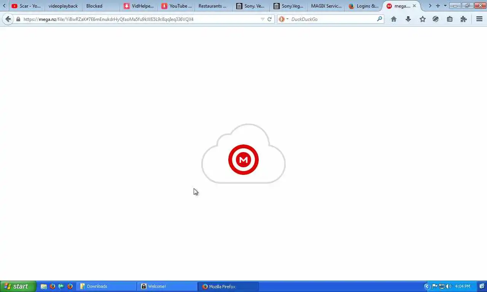The image size is (487, 292).
Task: Switch to the videoplayback tab
Action: pos(63,6)
